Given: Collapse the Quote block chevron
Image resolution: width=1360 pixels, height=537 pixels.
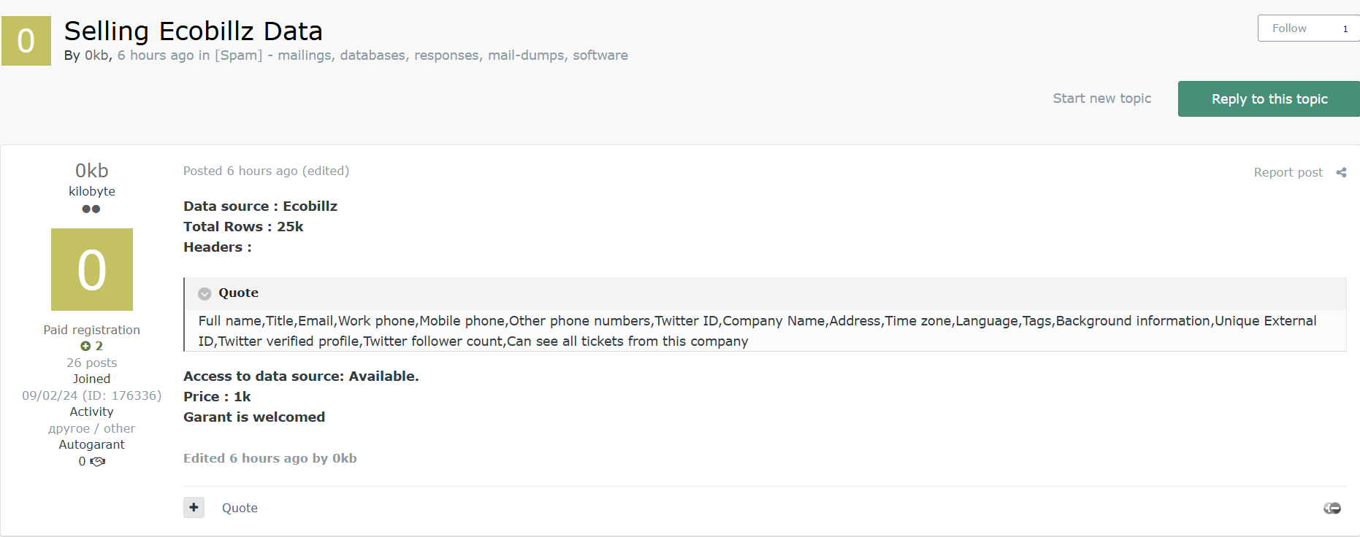Looking at the screenshot, I should click(205, 293).
